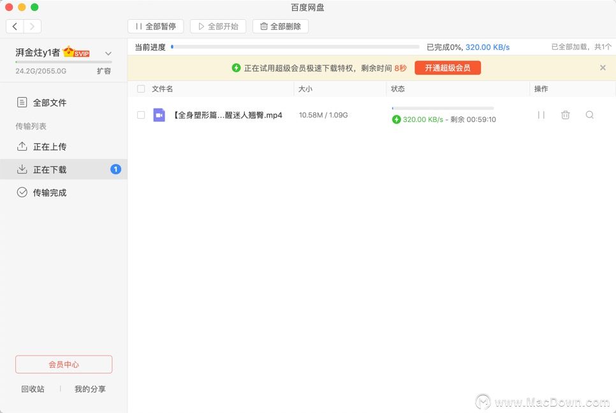Select the file name ending in 翘臀.mp4
Image resolution: width=616 pixels, height=413 pixels.
(228, 116)
